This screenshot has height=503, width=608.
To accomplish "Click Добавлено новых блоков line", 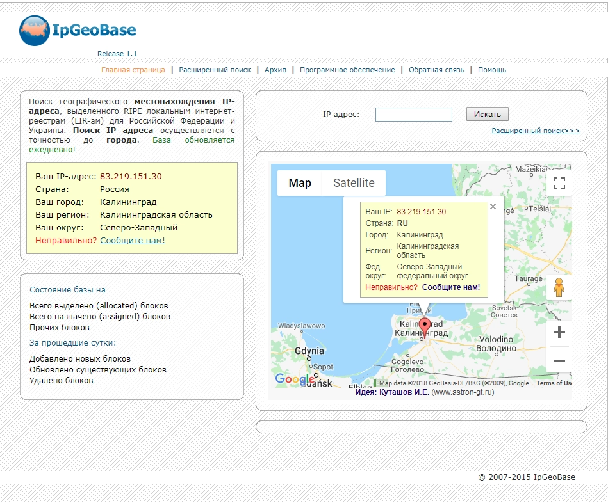I will 80,359.
